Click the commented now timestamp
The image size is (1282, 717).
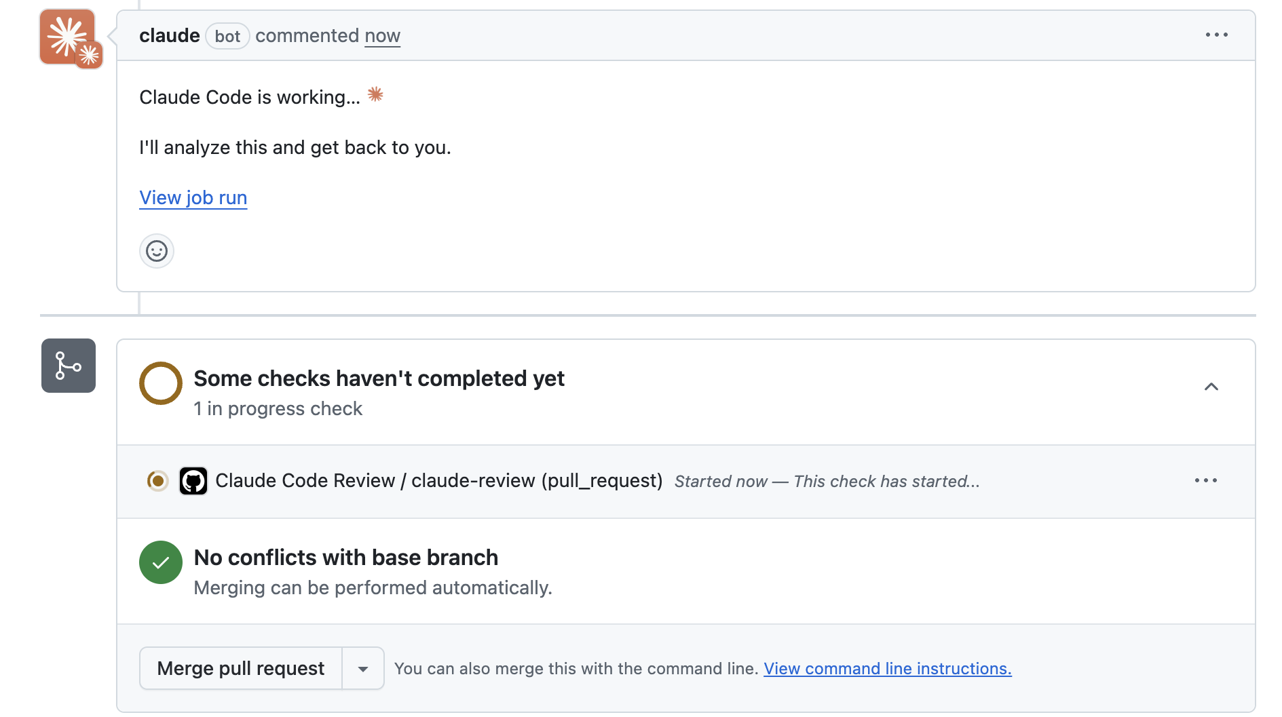(383, 36)
